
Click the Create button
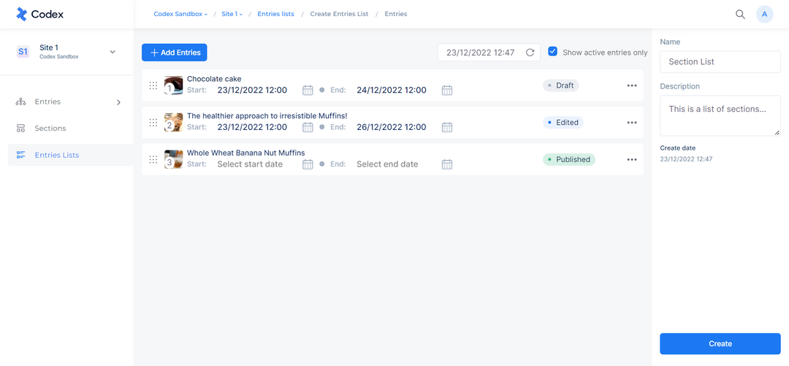click(720, 343)
